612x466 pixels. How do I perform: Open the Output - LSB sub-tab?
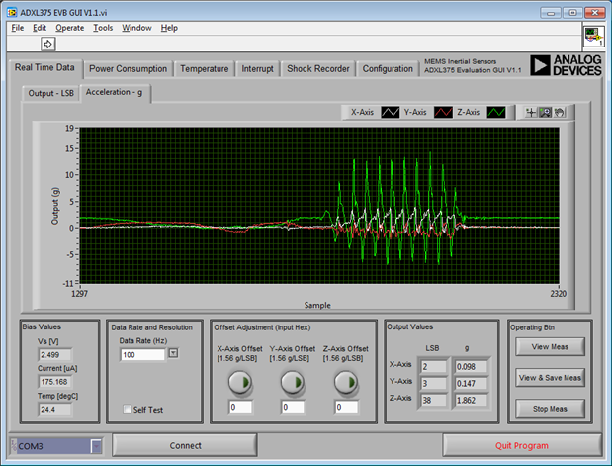(50, 93)
